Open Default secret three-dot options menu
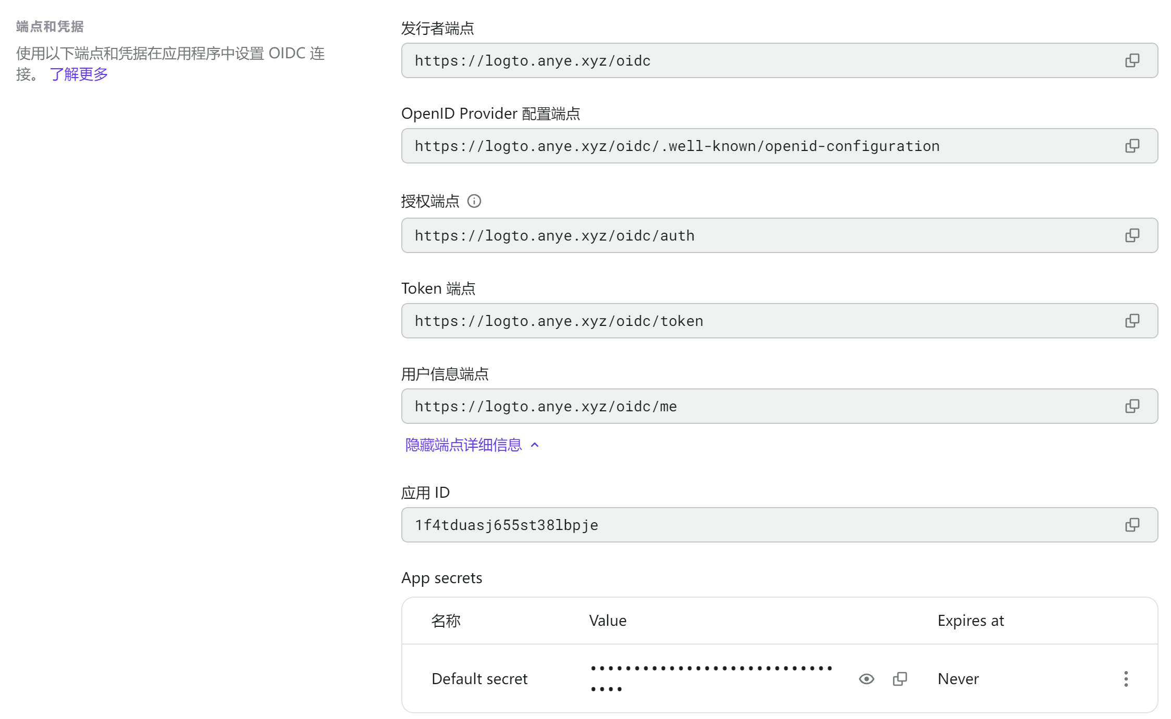 tap(1126, 679)
